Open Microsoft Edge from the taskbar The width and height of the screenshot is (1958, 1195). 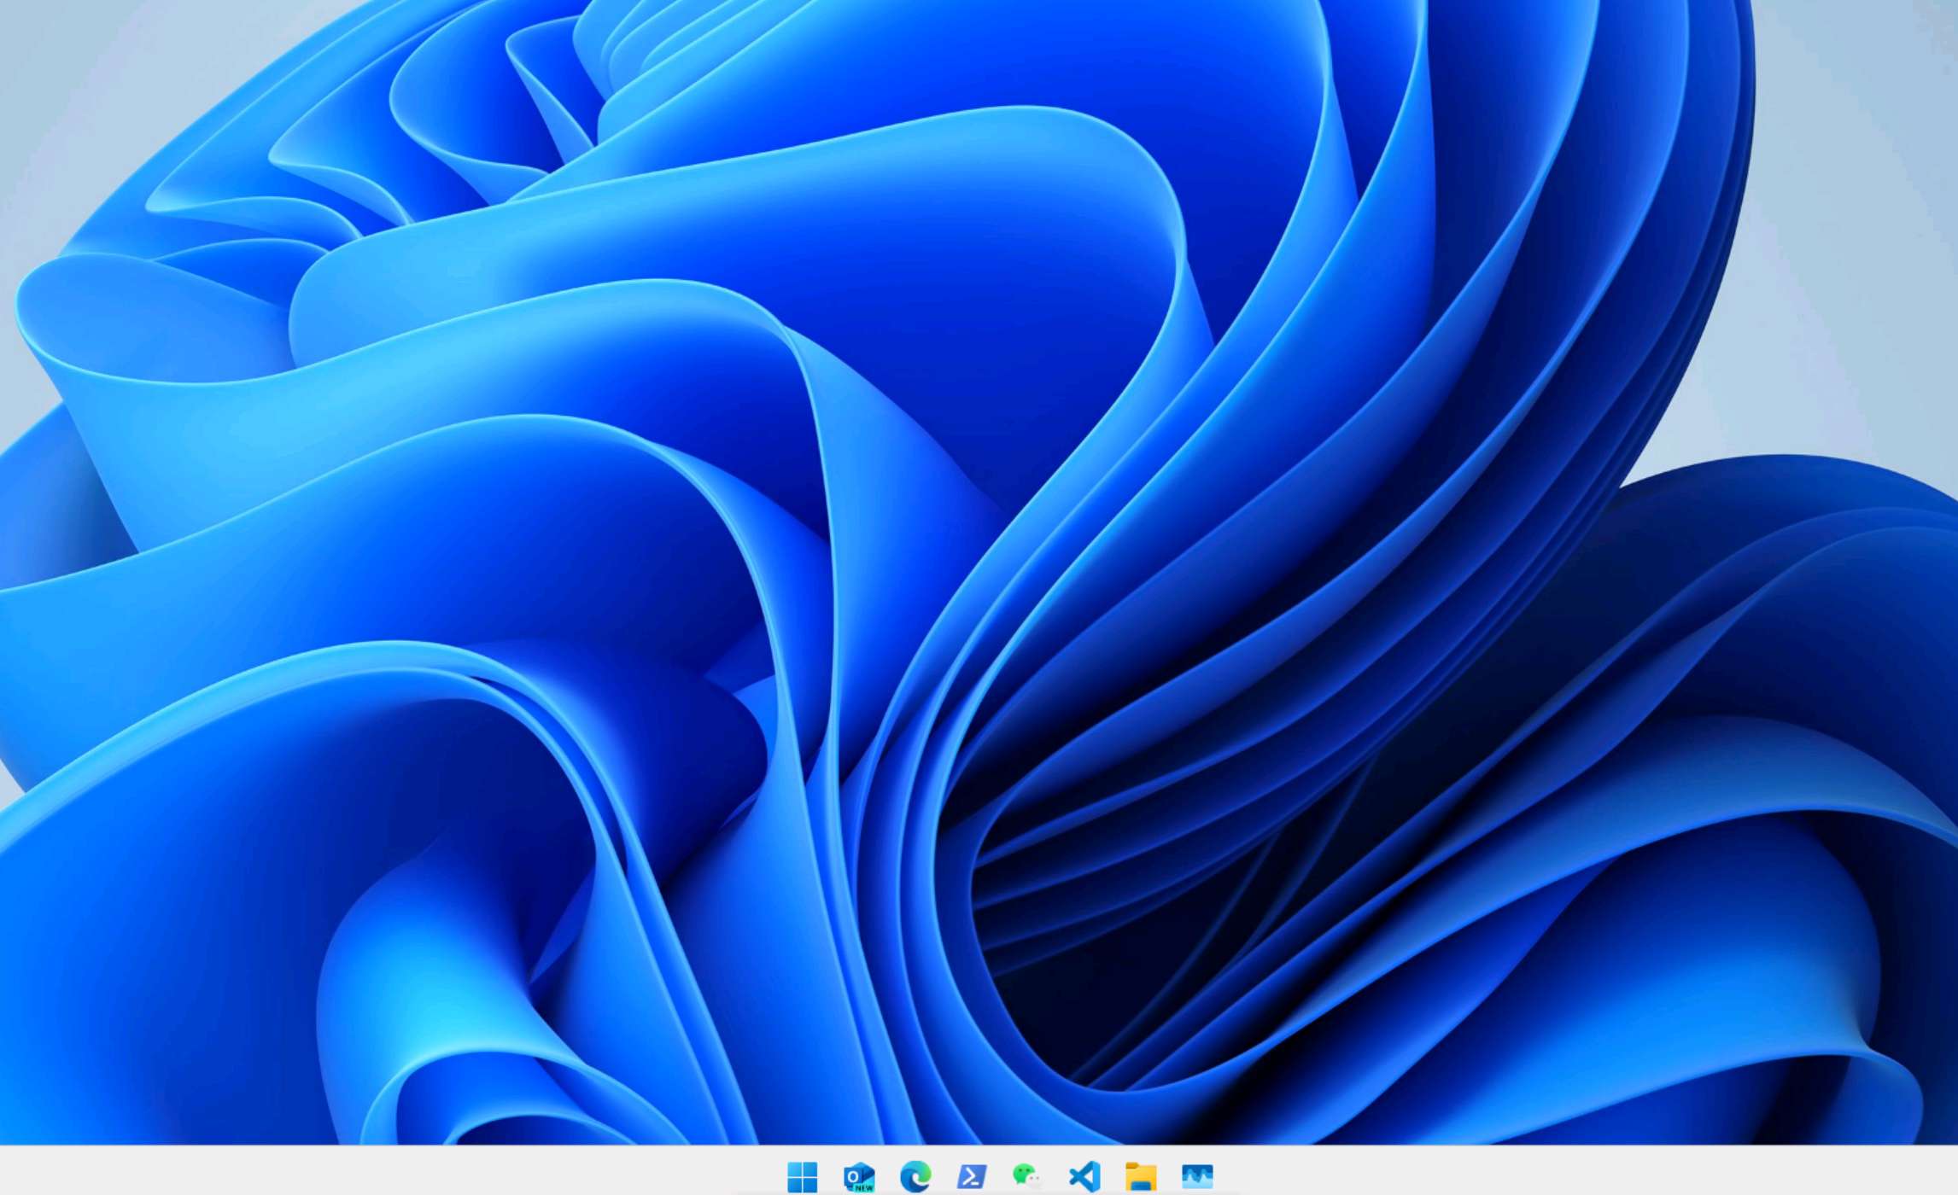pyautogui.click(x=915, y=1176)
